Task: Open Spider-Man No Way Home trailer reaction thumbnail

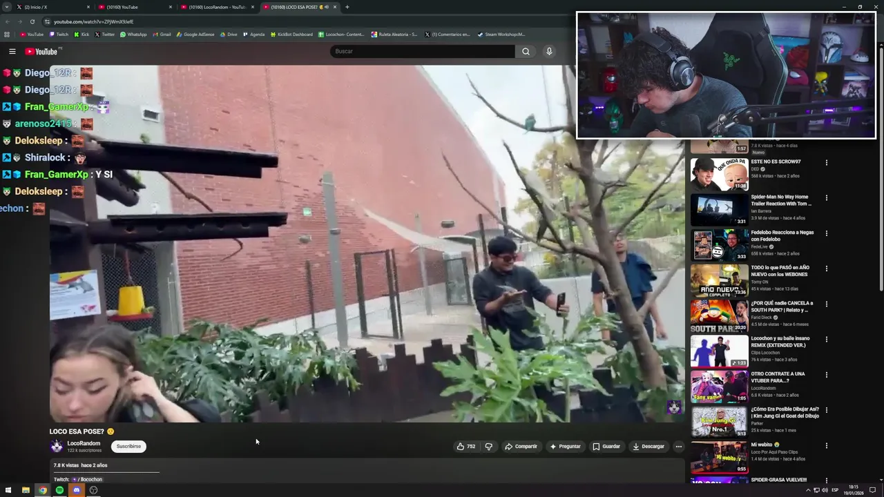Action: 719,209
